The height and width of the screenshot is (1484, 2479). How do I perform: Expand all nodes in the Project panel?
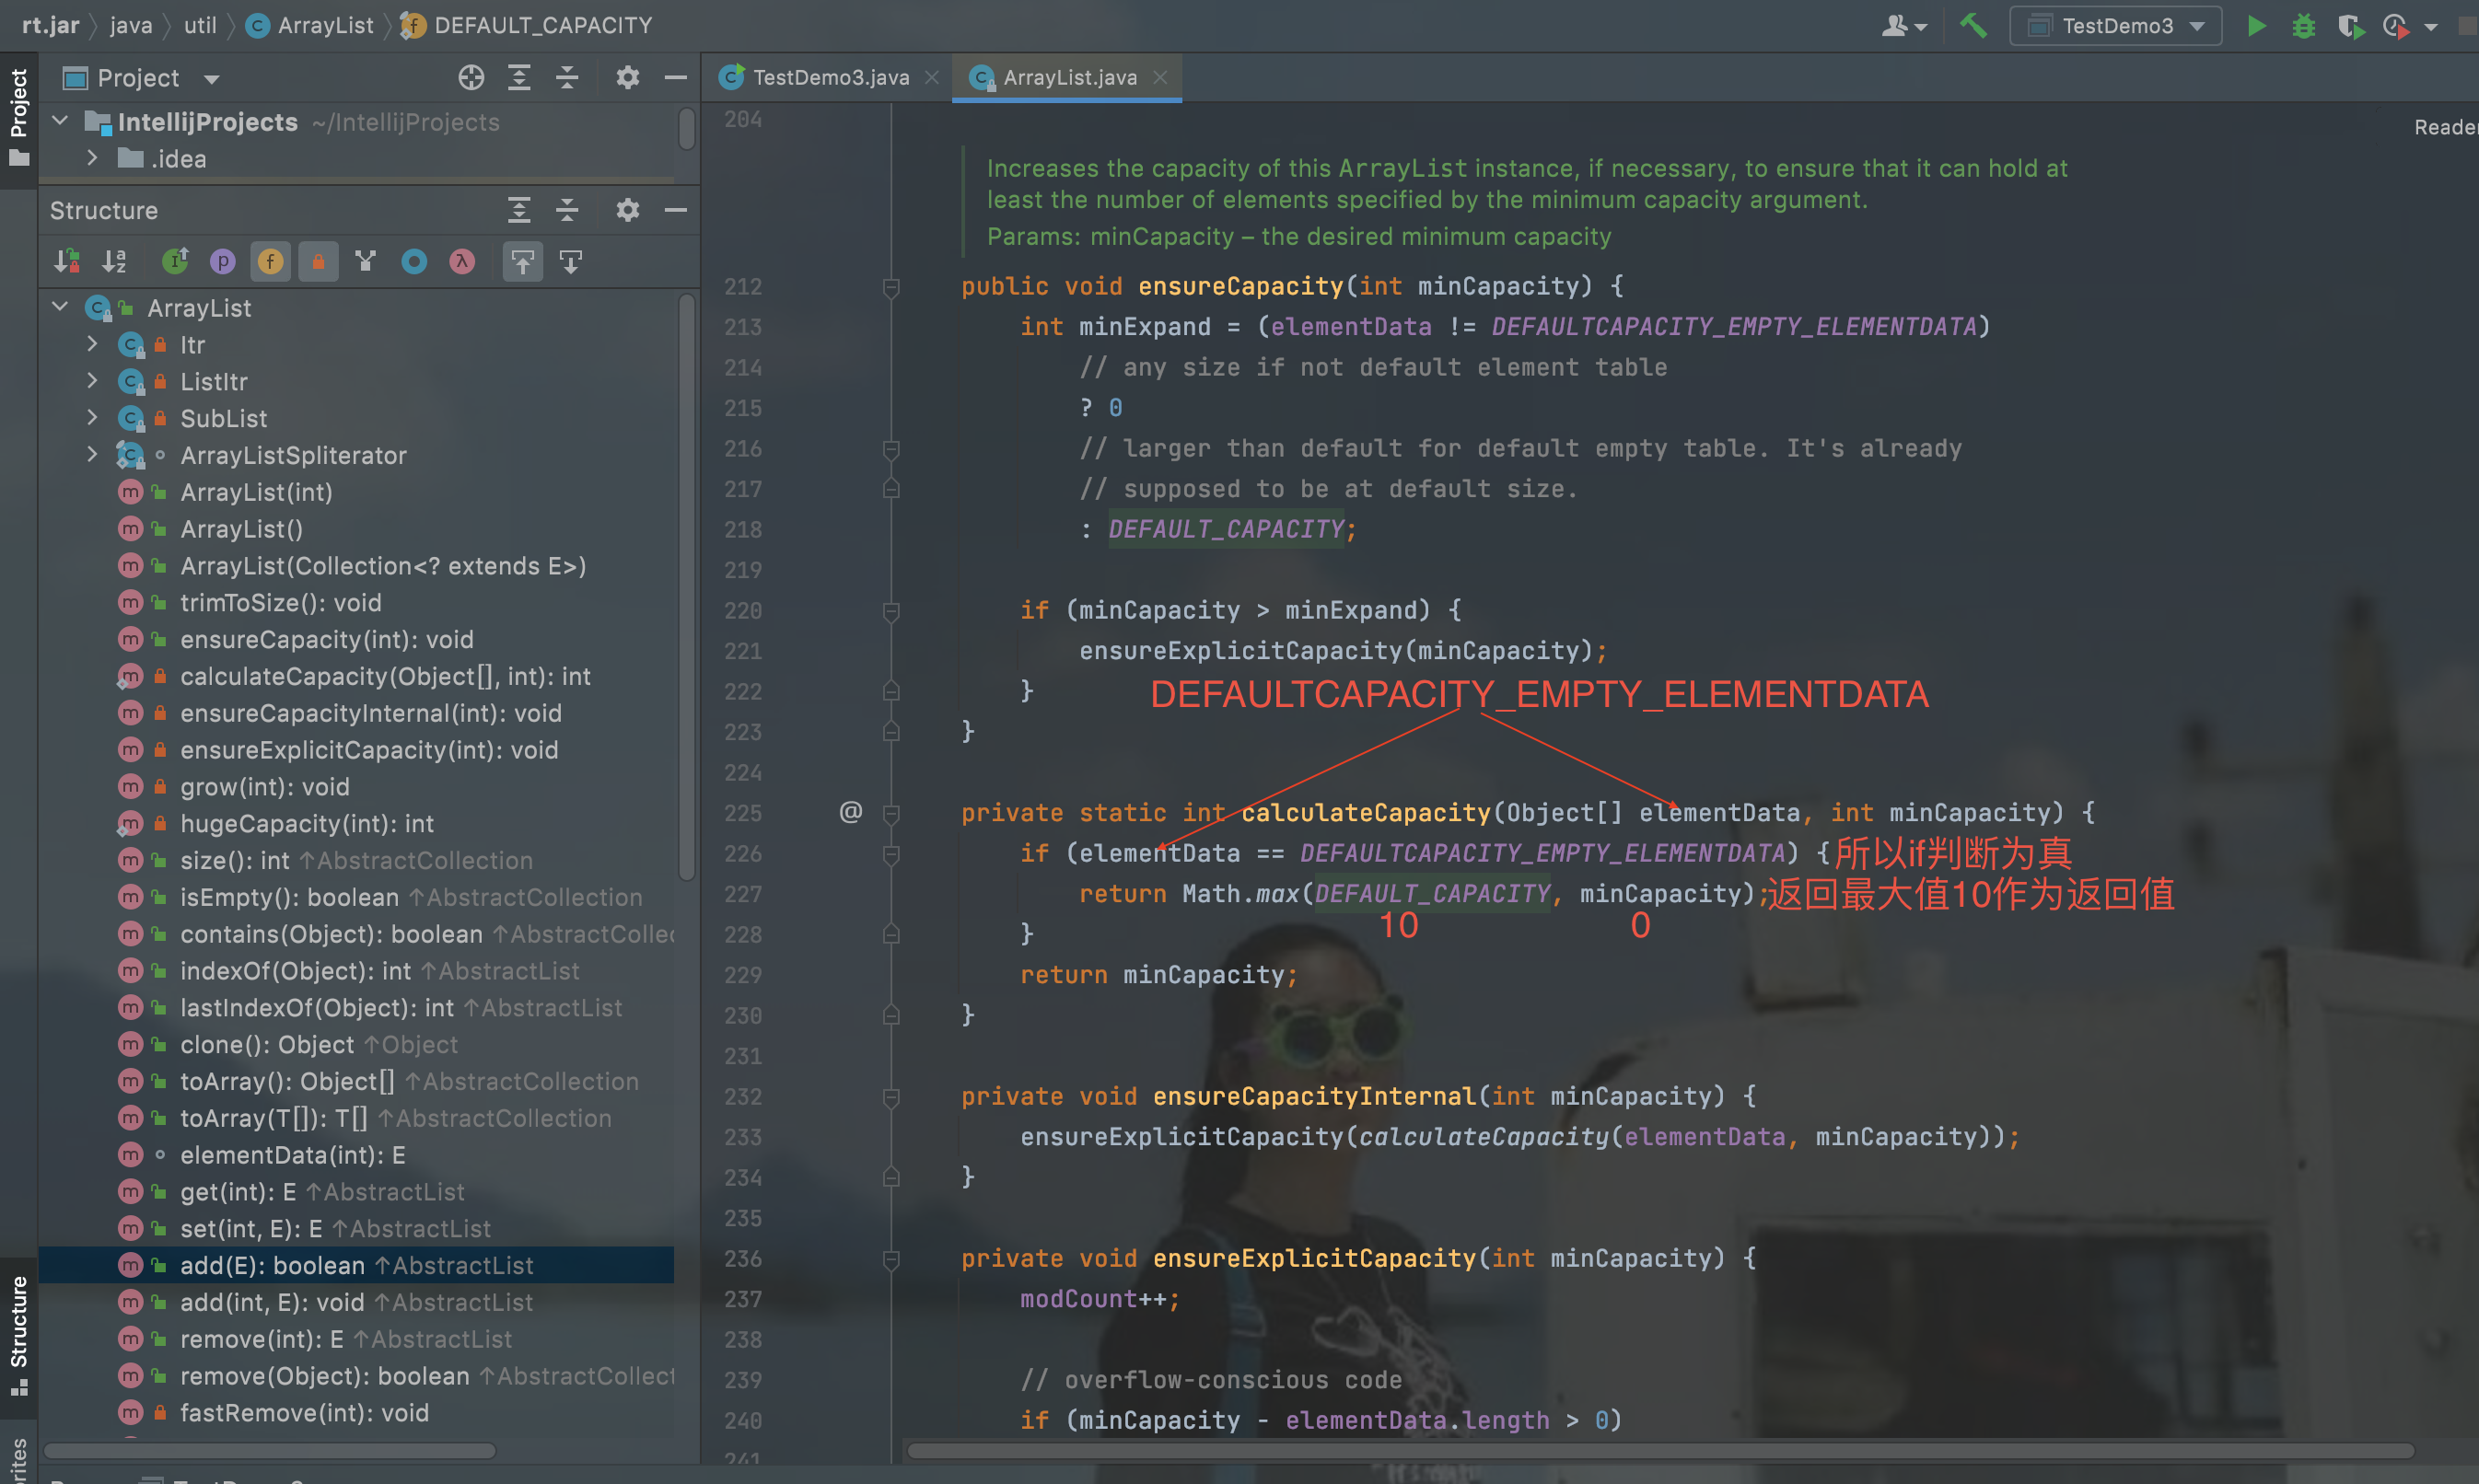pyautogui.click(x=519, y=77)
